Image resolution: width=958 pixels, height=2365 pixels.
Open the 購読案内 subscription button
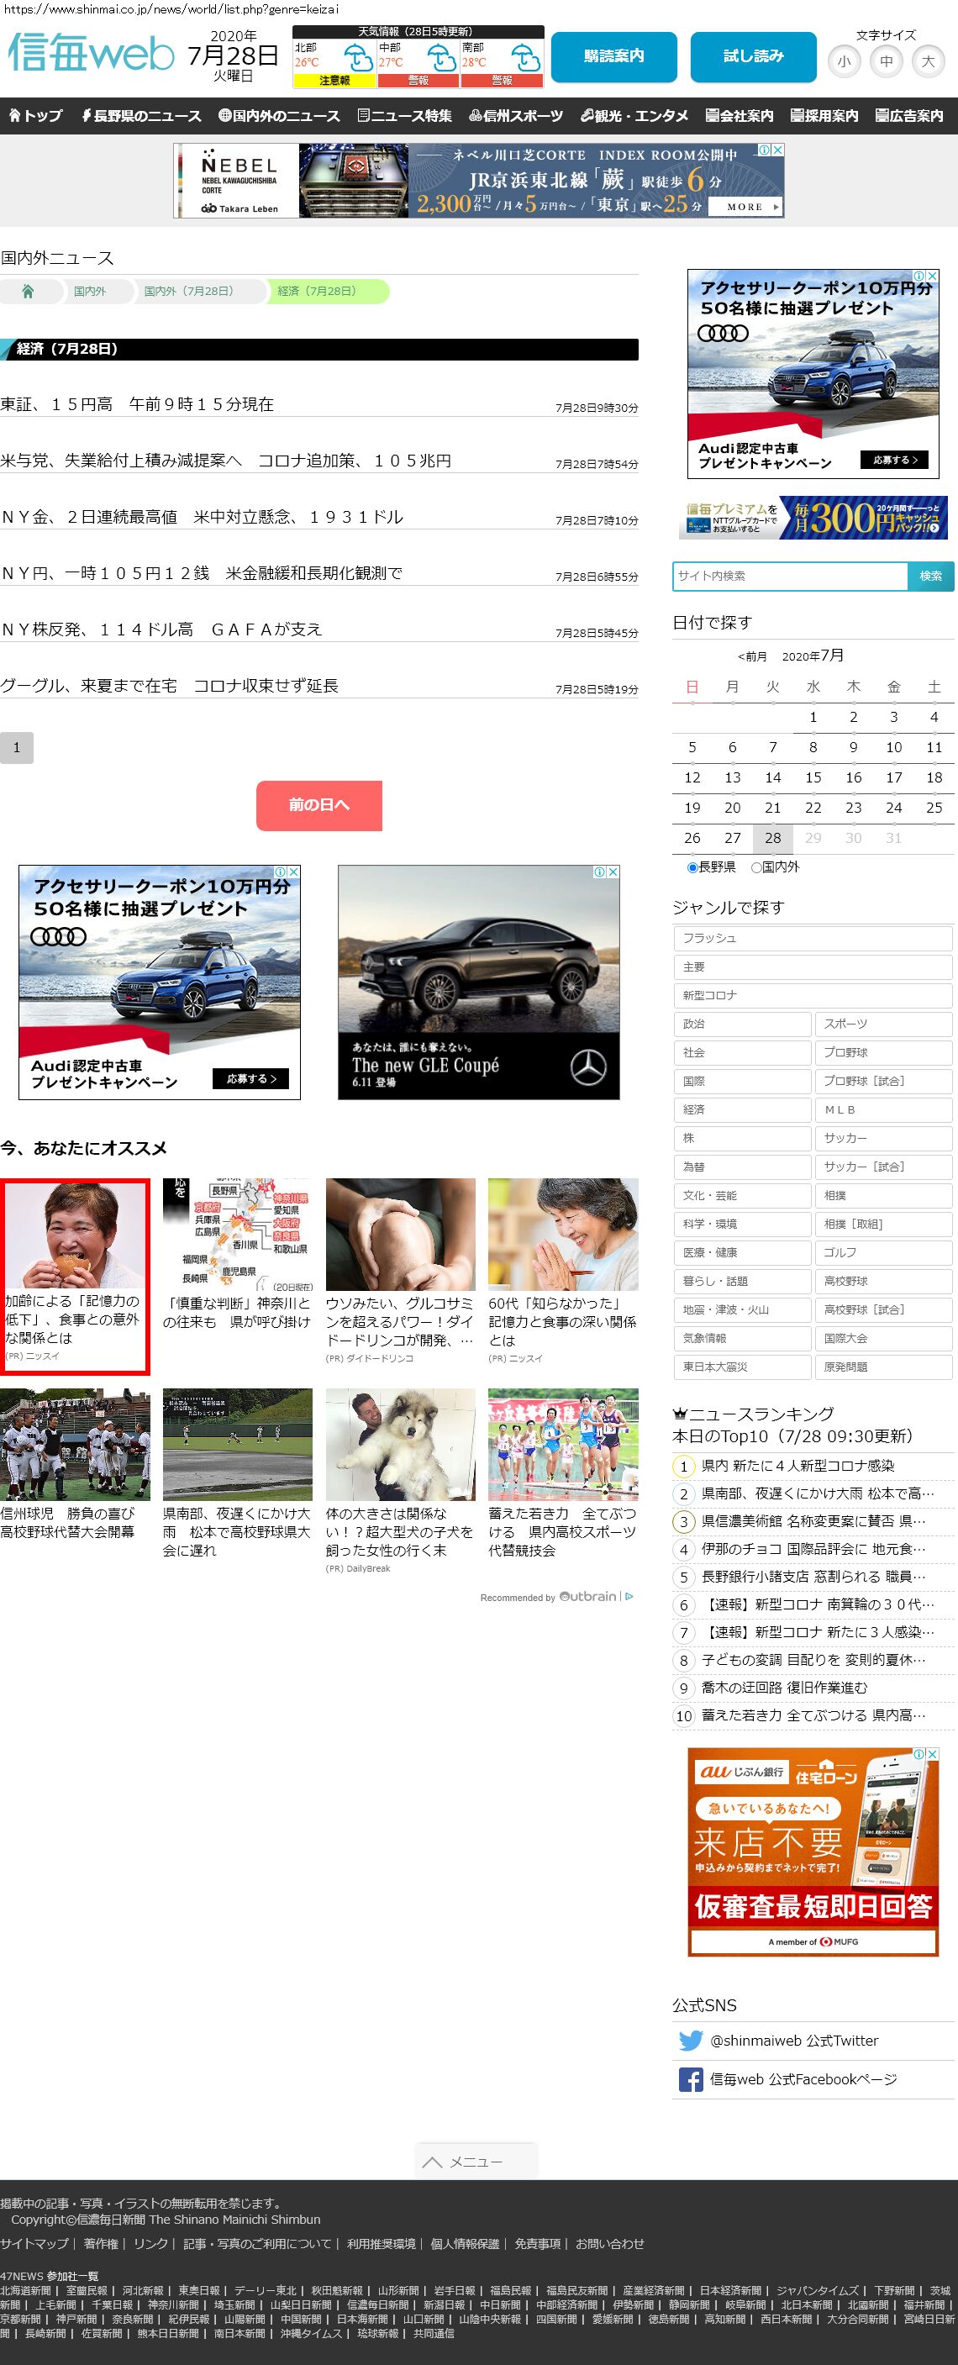pos(614,57)
